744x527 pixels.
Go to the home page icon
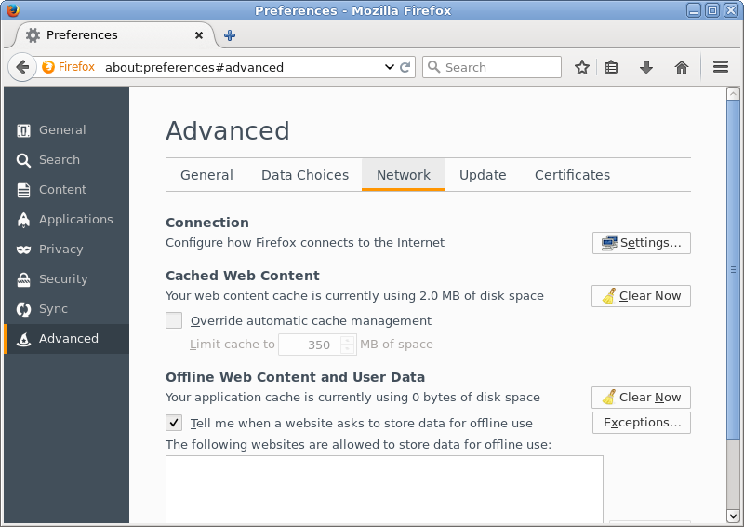682,67
